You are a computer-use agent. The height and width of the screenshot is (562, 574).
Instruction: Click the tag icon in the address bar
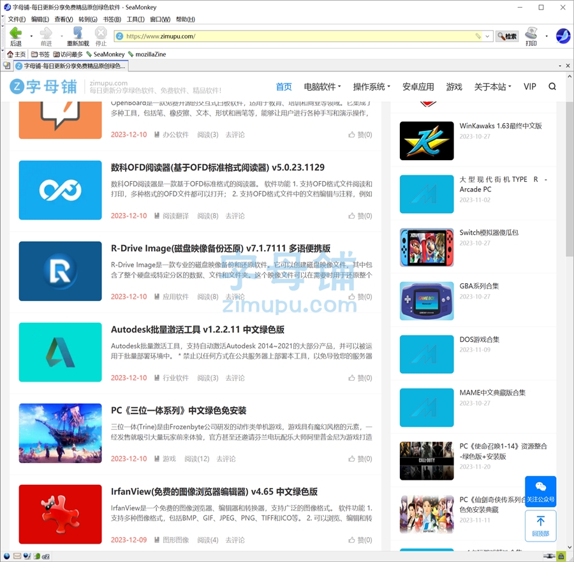point(478,36)
